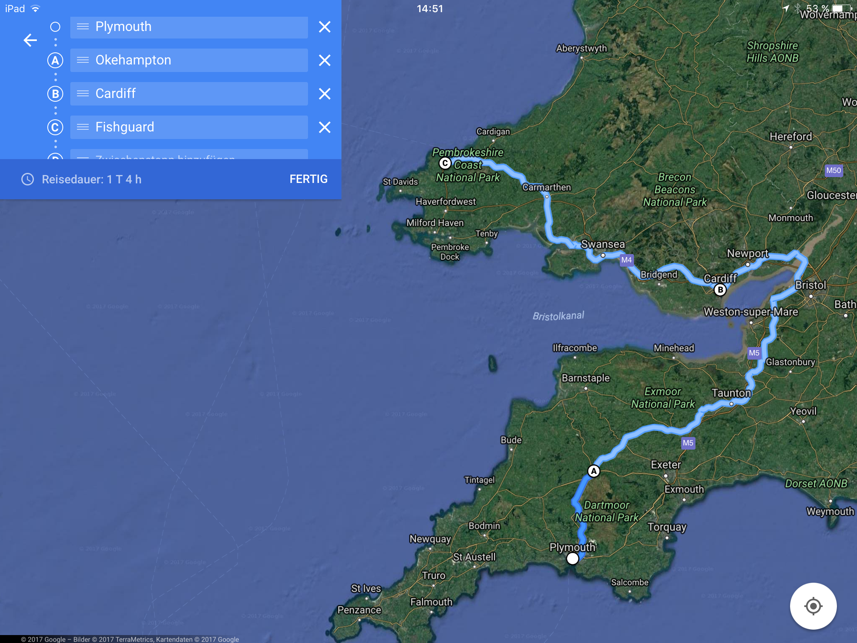This screenshot has width=857, height=643.
Task: Tap the Plymouth start marker on map
Action: pos(572,558)
